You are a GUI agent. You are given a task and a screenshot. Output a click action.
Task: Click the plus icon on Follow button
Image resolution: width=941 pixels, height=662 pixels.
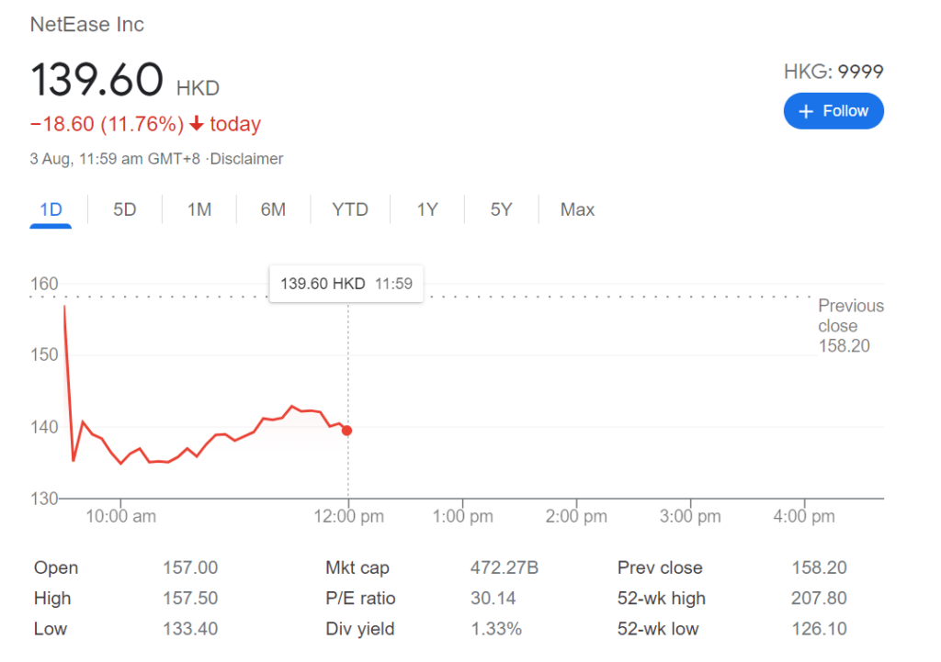[806, 111]
